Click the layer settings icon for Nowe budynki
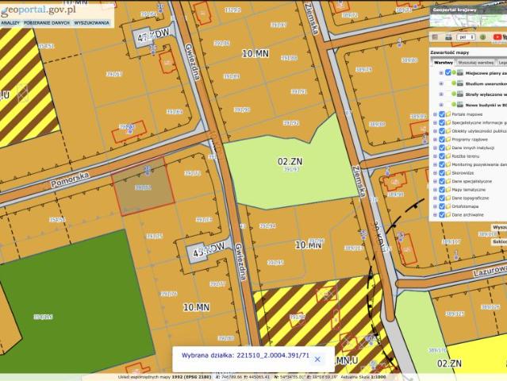Image resolution: width=507 pixels, height=381 pixels. coord(460,105)
